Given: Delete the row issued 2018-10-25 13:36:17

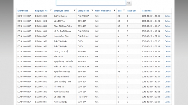Looking at the screenshot, I should click(x=168, y=41).
